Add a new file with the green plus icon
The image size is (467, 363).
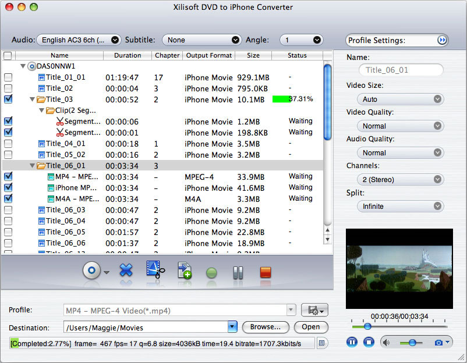(184, 271)
